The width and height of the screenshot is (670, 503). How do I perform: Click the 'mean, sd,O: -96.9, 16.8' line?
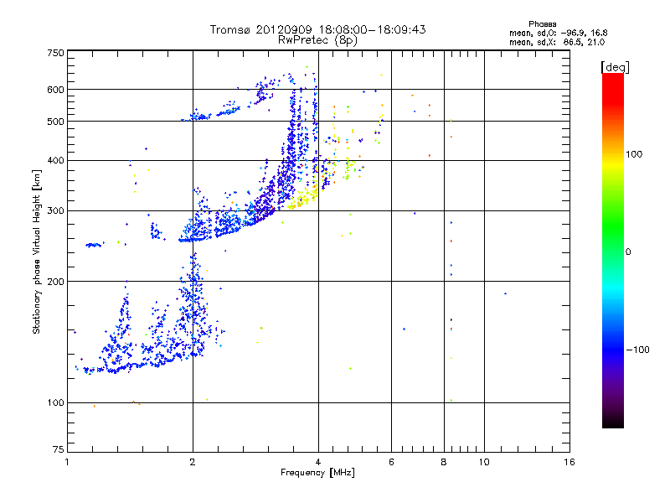tap(558, 33)
